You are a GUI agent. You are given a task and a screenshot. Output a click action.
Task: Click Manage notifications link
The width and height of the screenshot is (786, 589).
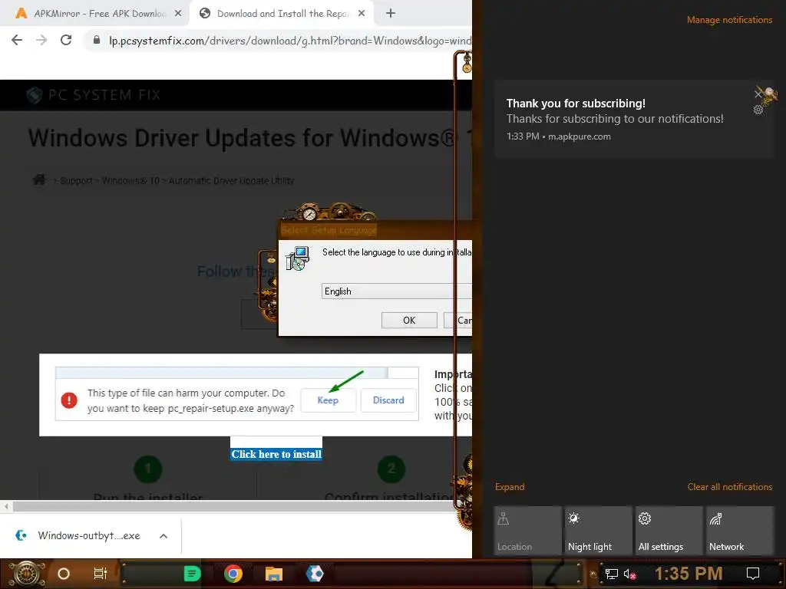(x=729, y=20)
